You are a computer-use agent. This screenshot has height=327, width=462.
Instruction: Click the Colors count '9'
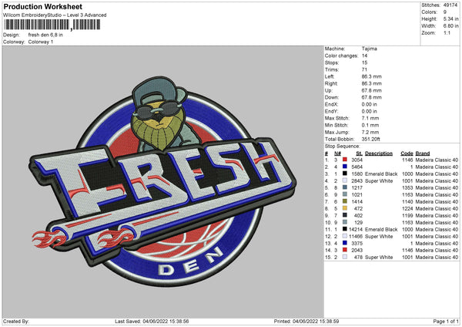tap(445, 12)
